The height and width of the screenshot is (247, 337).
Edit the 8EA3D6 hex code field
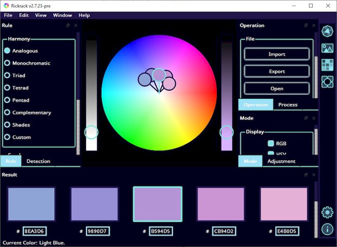pyautogui.click(x=35, y=231)
